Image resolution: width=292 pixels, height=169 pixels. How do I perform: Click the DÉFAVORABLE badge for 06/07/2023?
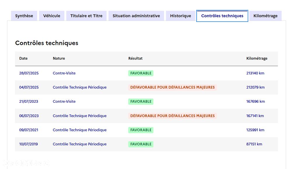click(x=172, y=116)
